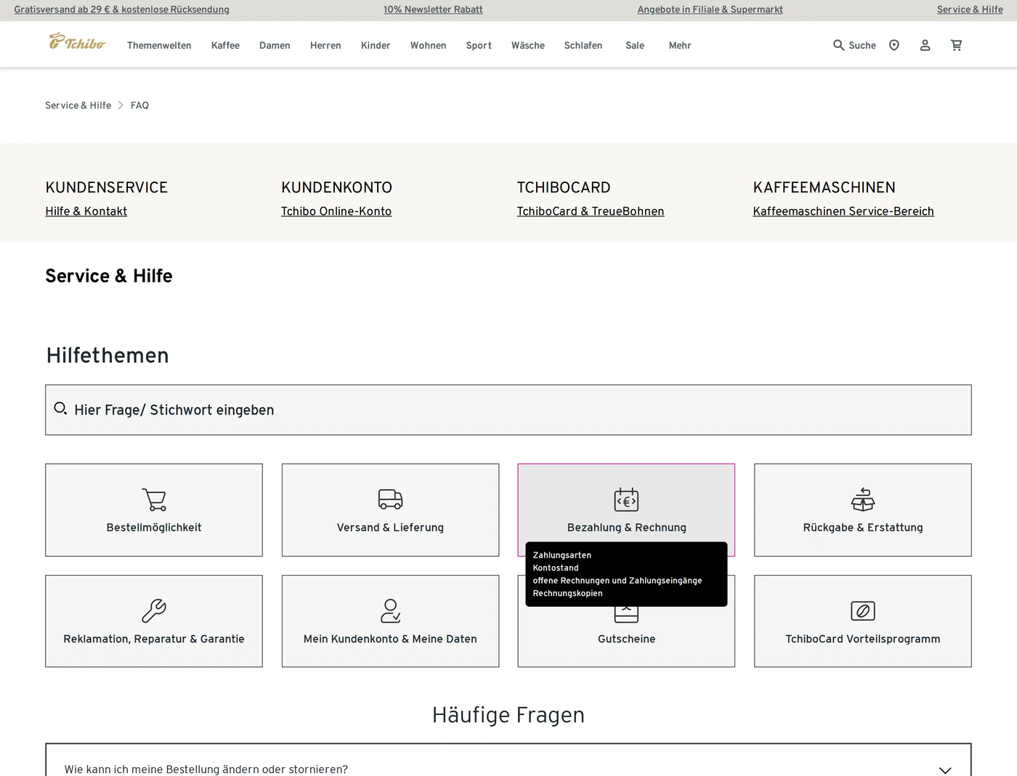Image resolution: width=1017 pixels, height=776 pixels.
Task: Open the Schlafen menu
Action: click(583, 45)
